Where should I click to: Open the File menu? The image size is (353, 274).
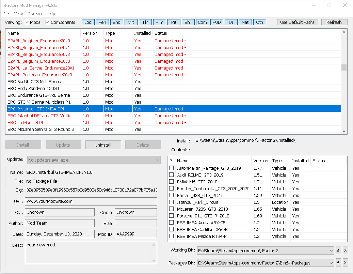click(6, 14)
